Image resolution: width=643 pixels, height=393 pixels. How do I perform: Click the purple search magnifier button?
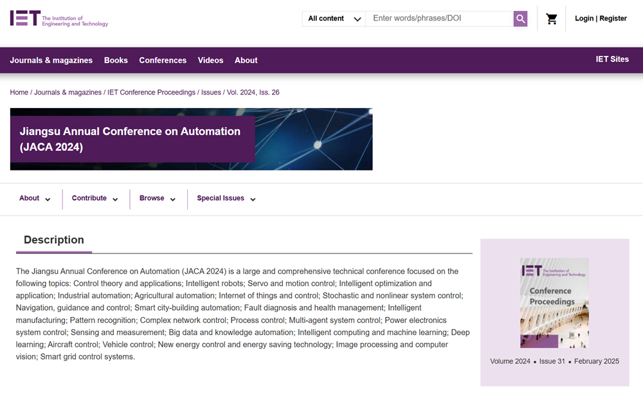(x=520, y=19)
